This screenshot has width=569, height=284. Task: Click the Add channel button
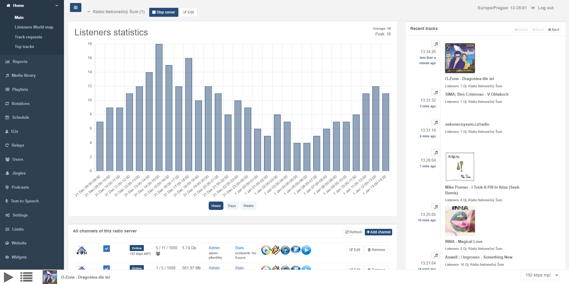click(378, 232)
